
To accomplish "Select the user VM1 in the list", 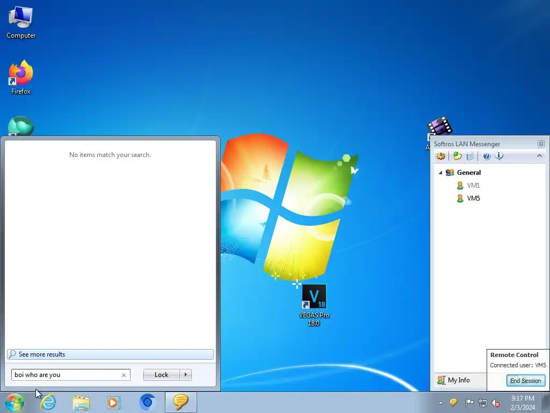I will pyautogui.click(x=473, y=186).
